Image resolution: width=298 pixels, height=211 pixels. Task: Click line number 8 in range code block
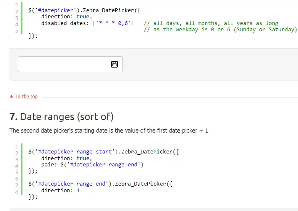click(17, 192)
